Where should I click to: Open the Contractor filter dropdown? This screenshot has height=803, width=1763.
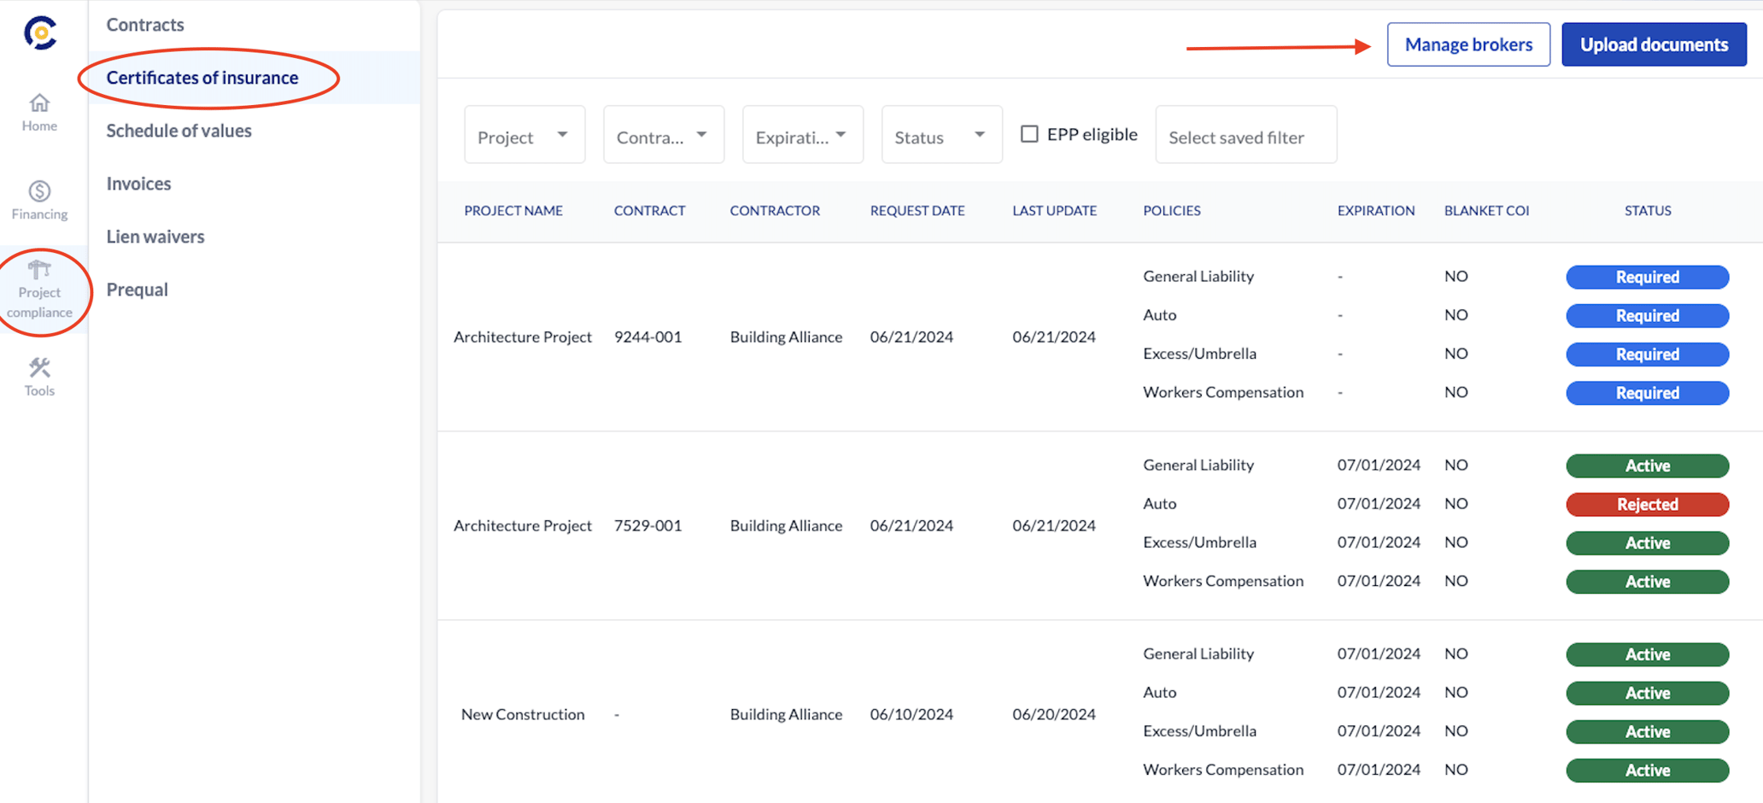tap(663, 136)
